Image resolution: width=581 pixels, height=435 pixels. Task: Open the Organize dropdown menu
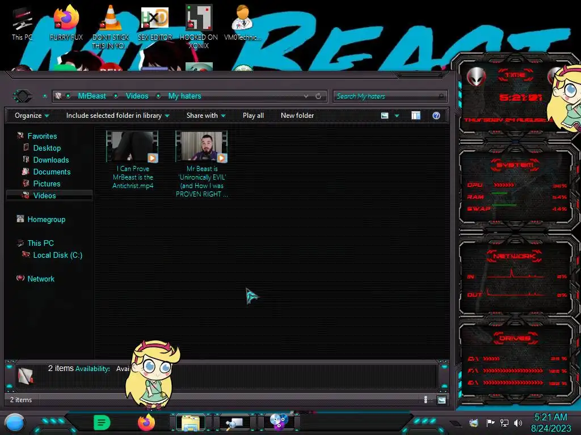pyautogui.click(x=32, y=116)
